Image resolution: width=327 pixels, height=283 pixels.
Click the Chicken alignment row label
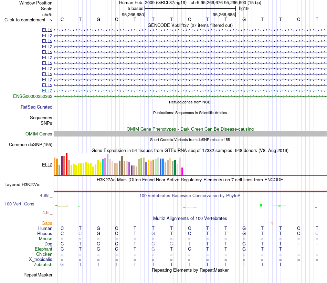[44, 254]
